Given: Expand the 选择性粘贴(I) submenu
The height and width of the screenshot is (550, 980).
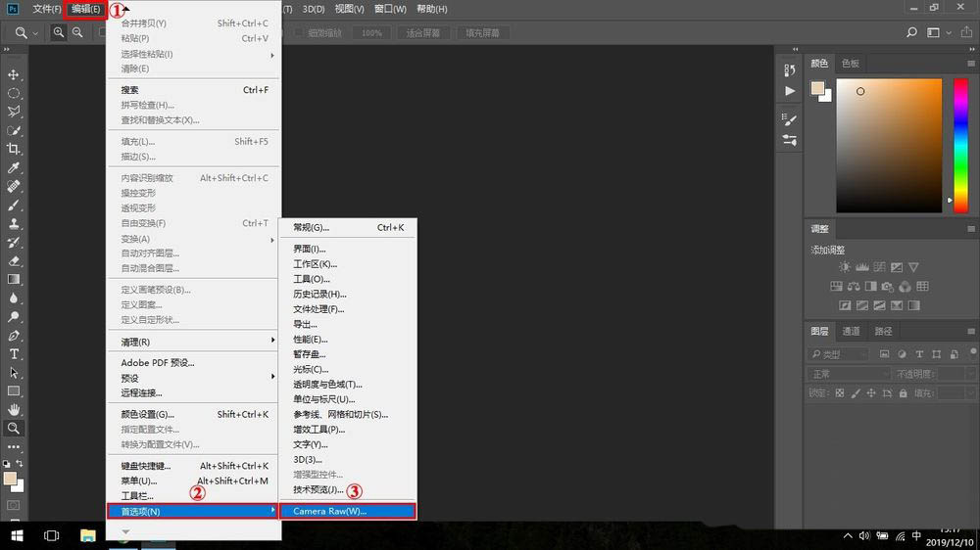Looking at the screenshot, I should click(x=193, y=54).
